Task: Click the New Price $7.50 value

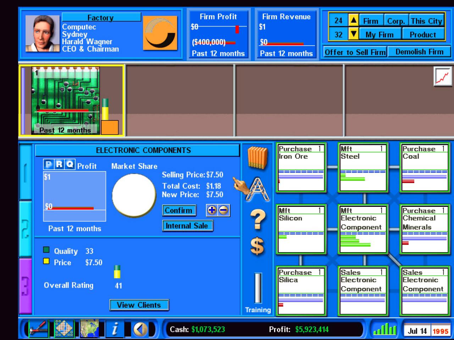Action: click(215, 194)
